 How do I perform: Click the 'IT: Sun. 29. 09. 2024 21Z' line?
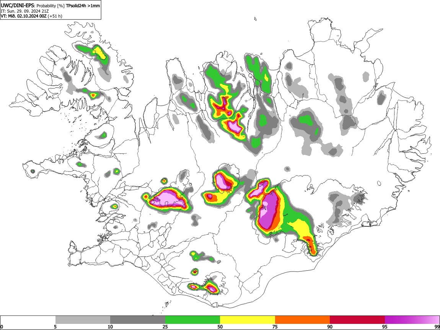[25, 11]
